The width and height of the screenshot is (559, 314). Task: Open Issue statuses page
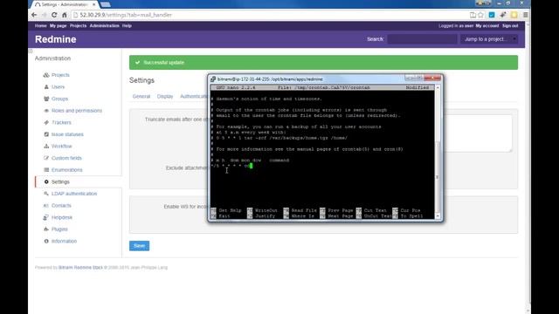pos(67,134)
